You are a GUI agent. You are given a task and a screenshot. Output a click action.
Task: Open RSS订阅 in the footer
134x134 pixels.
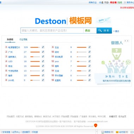pos(102,116)
